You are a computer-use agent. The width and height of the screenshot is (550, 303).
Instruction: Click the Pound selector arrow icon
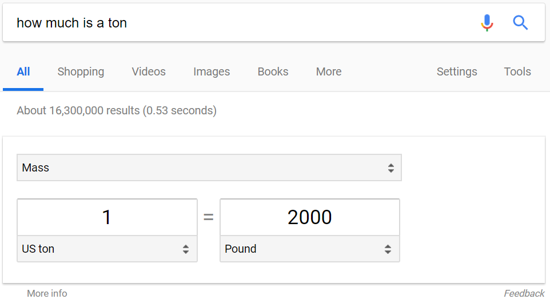pos(388,249)
